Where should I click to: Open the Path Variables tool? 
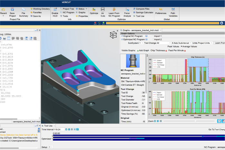point(173,10)
